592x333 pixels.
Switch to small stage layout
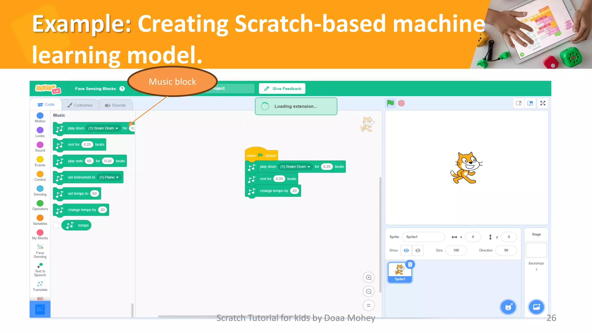pyautogui.click(x=519, y=103)
